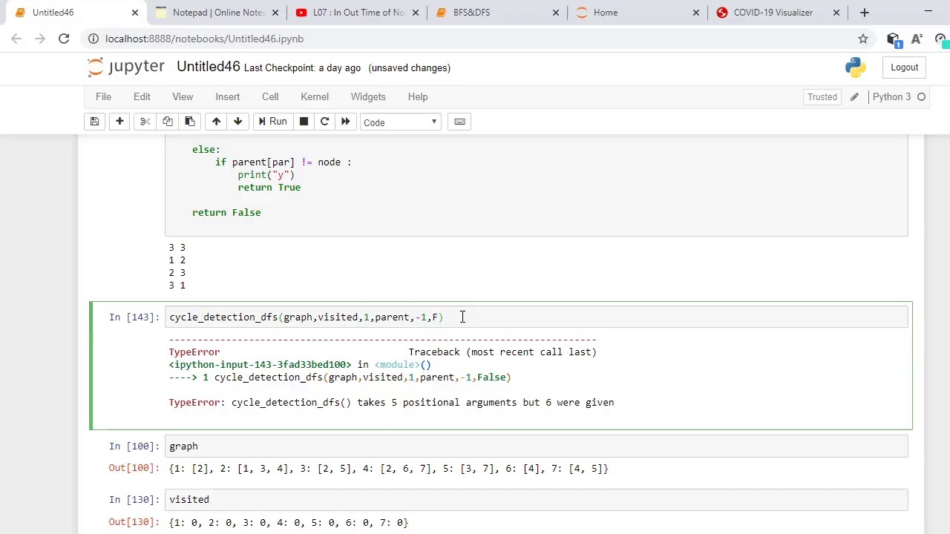
Task: Open the View menu
Action: tap(183, 96)
